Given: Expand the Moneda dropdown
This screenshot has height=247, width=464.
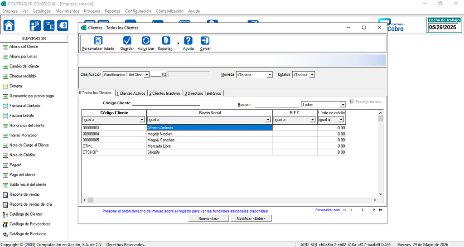Looking at the screenshot, I should tap(269, 75).
